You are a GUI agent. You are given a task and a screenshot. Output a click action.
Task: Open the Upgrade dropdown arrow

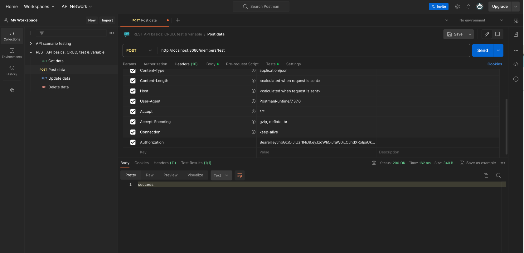[x=516, y=7]
